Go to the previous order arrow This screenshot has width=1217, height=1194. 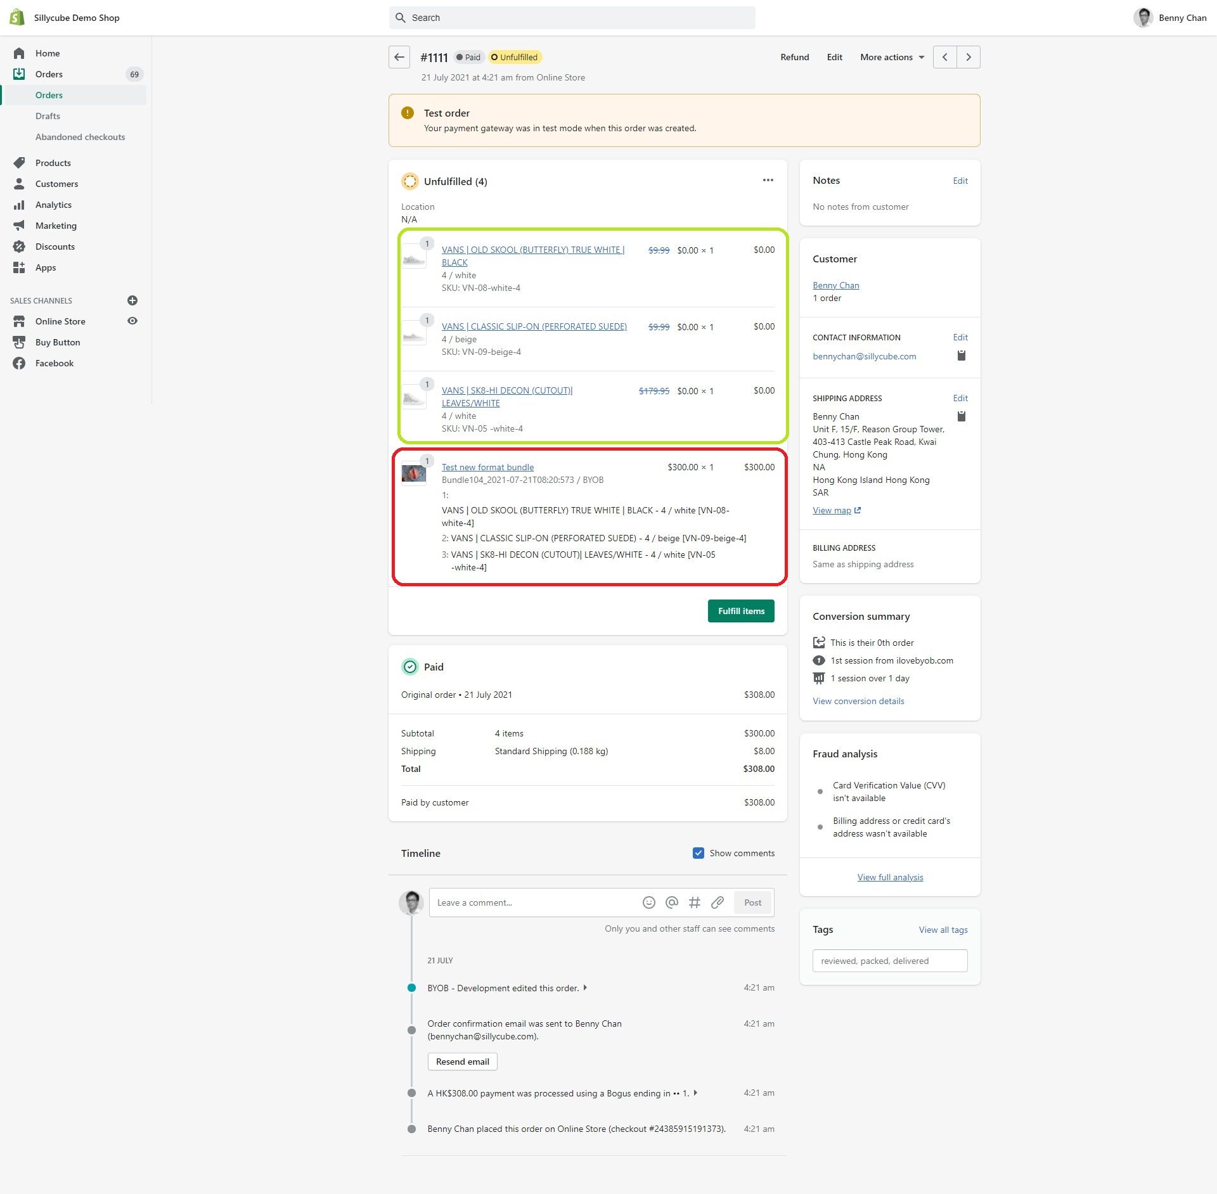tap(944, 57)
